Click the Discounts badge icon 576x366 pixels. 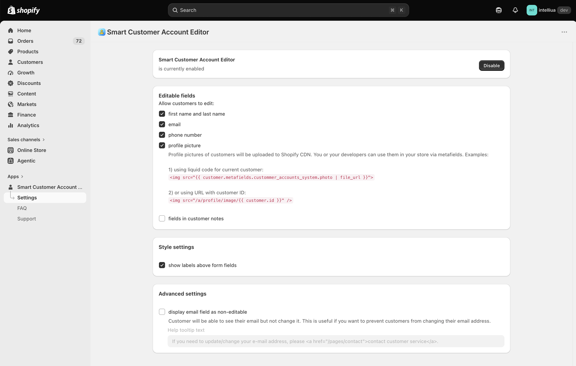(11, 83)
